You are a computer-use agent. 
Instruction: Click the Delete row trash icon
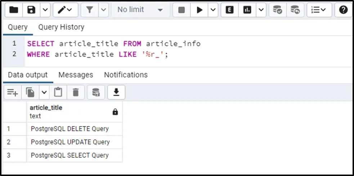(75, 92)
